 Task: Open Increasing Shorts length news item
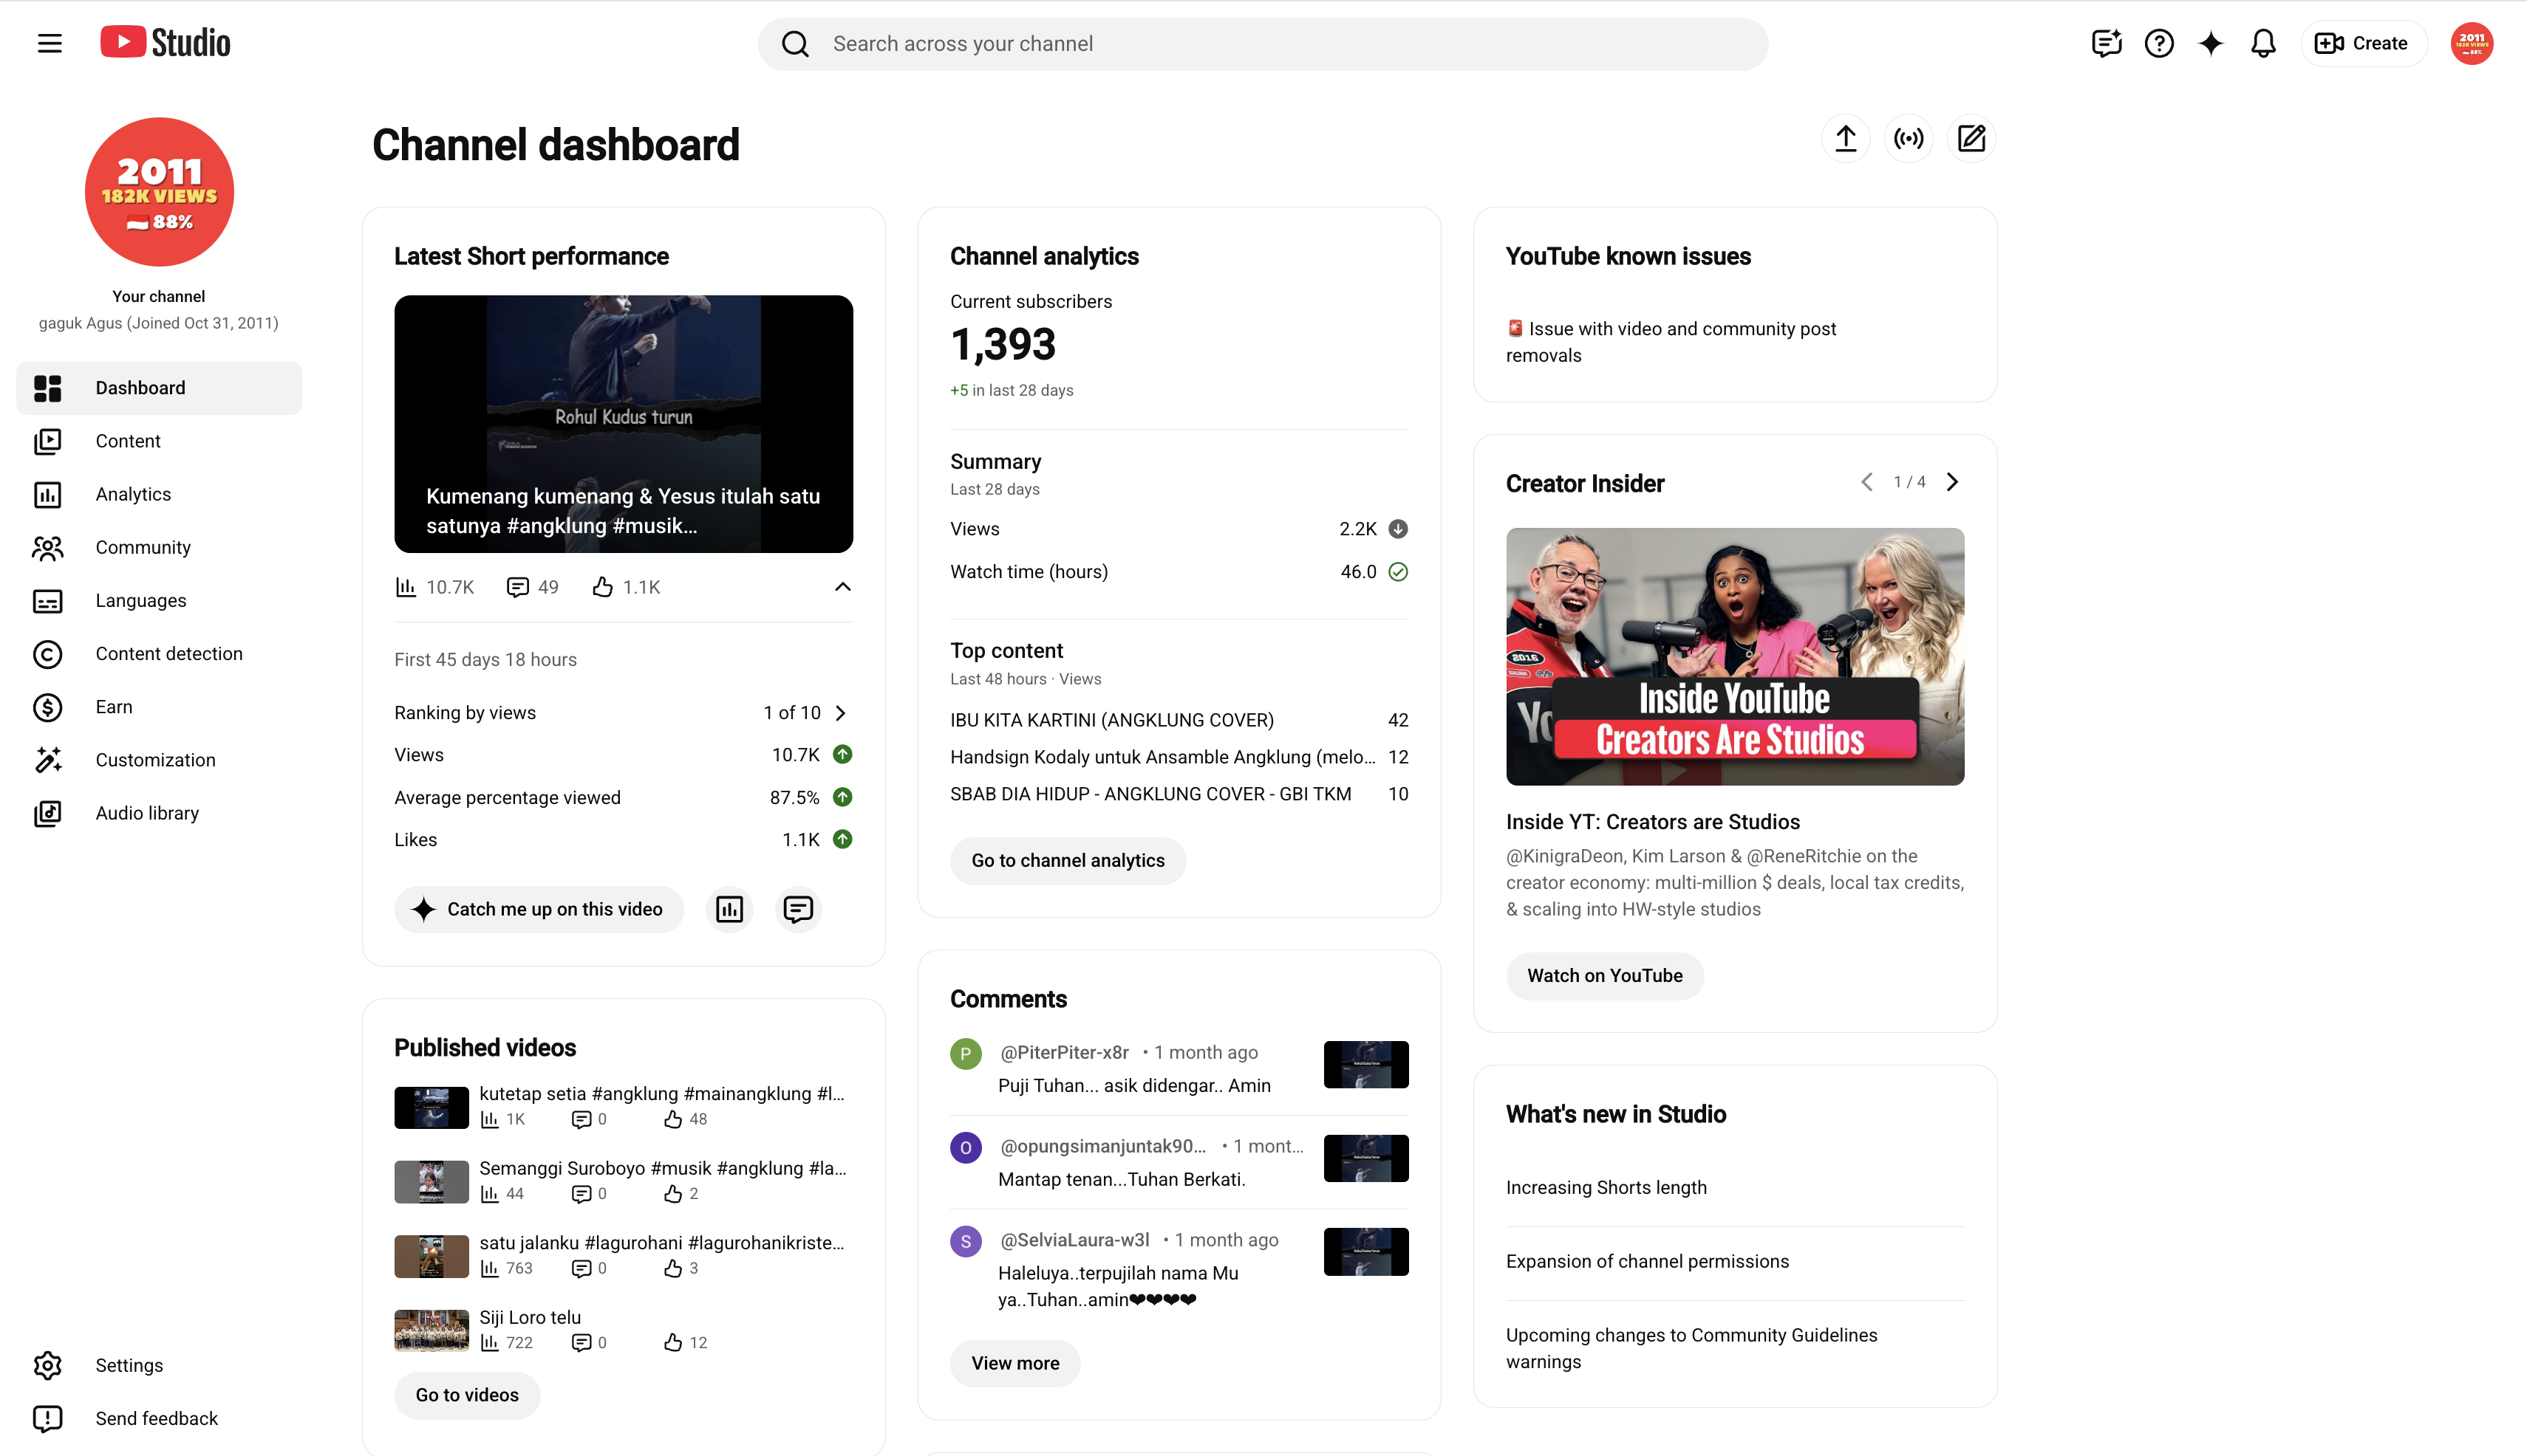click(1606, 1187)
